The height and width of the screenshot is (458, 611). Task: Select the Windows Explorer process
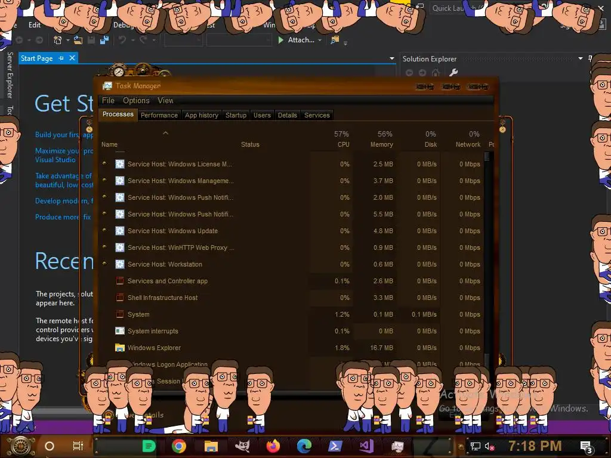[x=154, y=348]
